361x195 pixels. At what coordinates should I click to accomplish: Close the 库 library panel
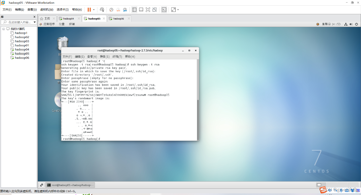(35, 17)
